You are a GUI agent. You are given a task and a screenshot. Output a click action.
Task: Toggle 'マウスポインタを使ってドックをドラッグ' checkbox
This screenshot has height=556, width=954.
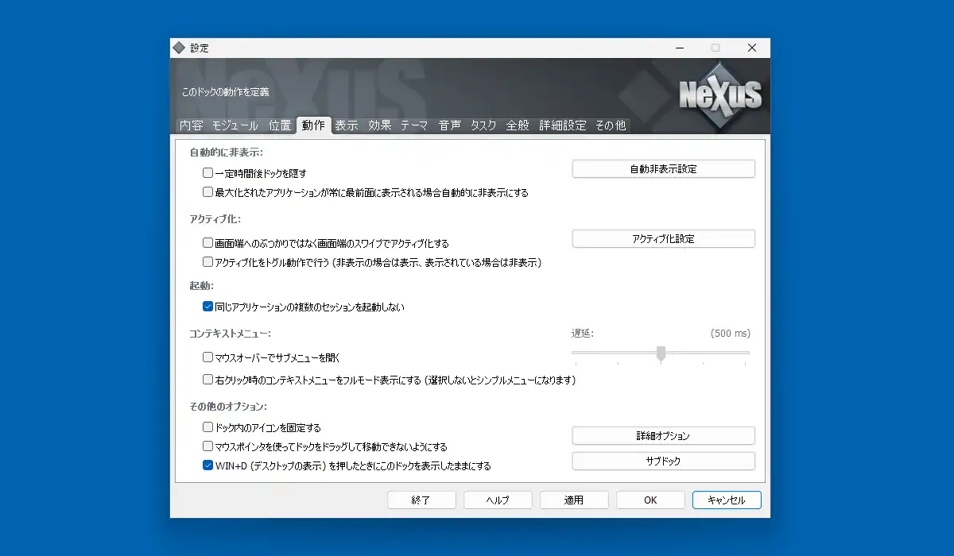pyautogui.click(x=207, y=446)
